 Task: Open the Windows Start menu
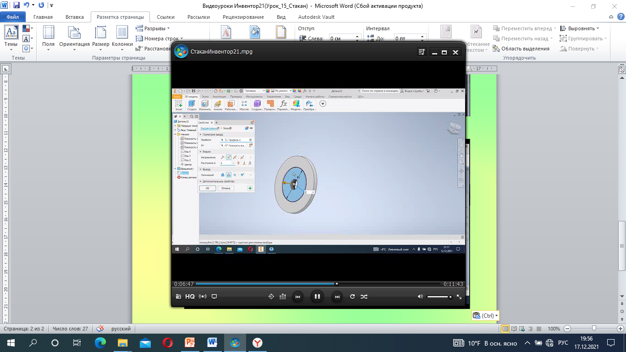pos(11,342)
